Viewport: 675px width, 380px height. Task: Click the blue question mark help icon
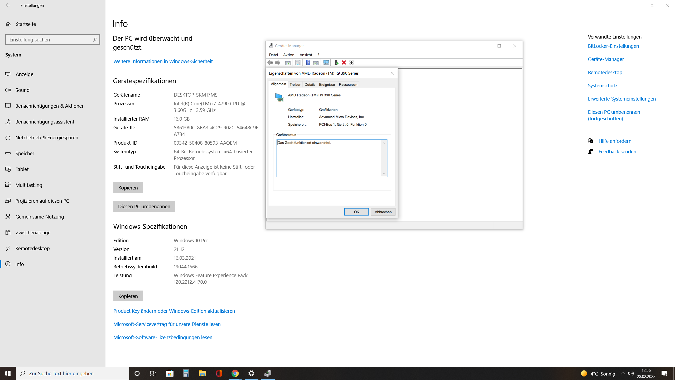coord(308,63)
